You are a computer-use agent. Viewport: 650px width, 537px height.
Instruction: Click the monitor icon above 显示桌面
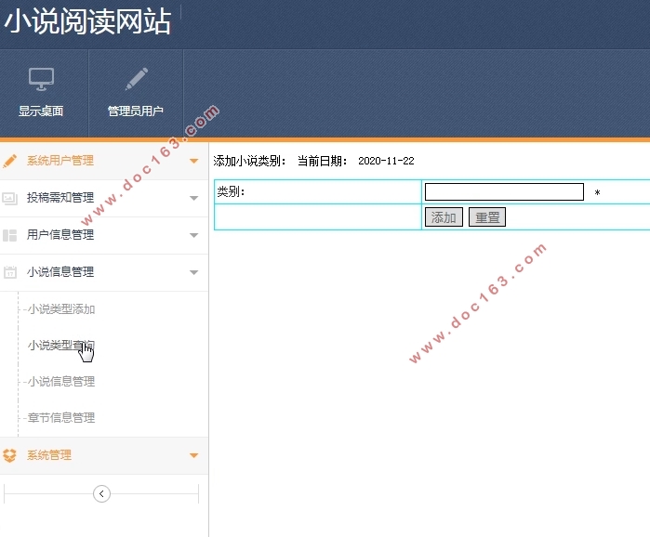[41, 79]
